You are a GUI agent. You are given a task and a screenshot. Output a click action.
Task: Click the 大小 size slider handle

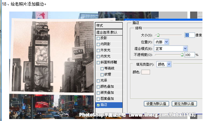click(x=158, y=35)
